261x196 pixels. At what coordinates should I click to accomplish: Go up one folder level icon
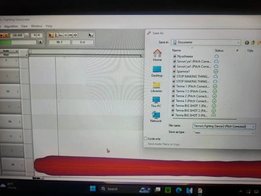click(253, 43)
